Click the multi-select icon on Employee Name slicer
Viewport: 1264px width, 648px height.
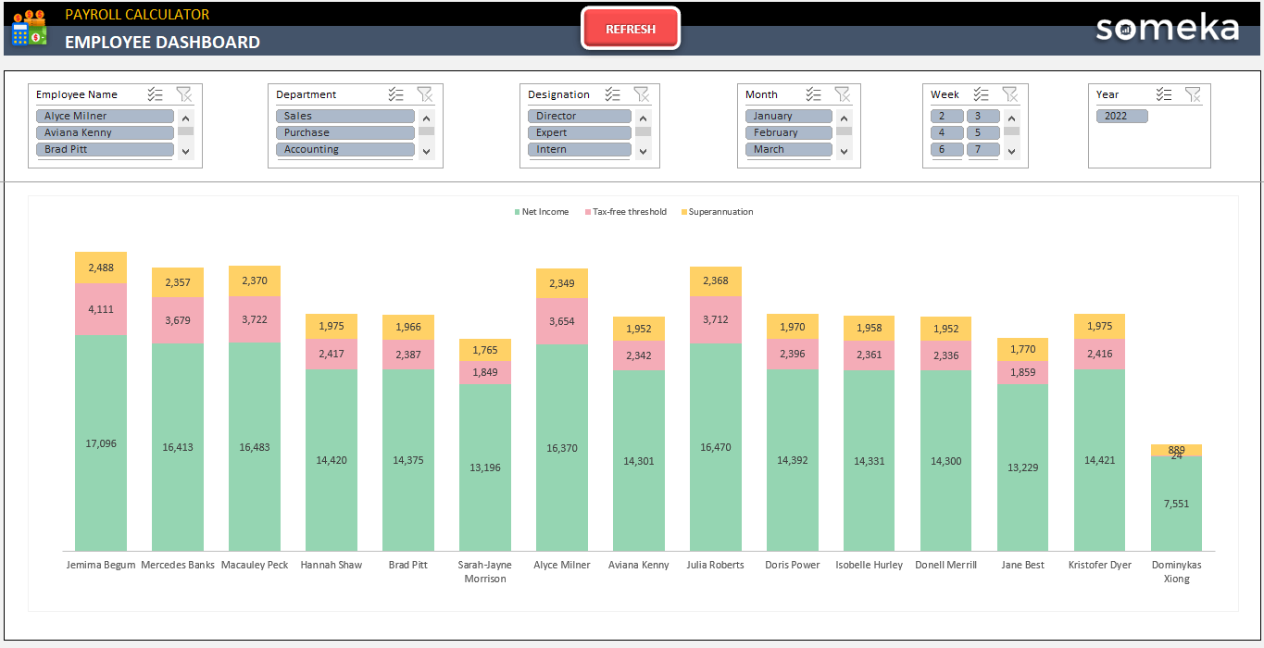[155, 93]
